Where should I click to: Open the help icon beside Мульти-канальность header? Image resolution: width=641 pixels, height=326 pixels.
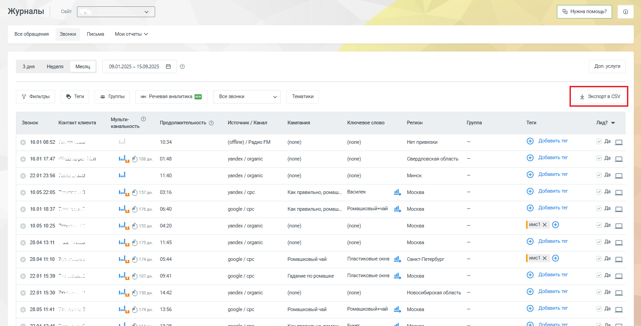point(143,119)
